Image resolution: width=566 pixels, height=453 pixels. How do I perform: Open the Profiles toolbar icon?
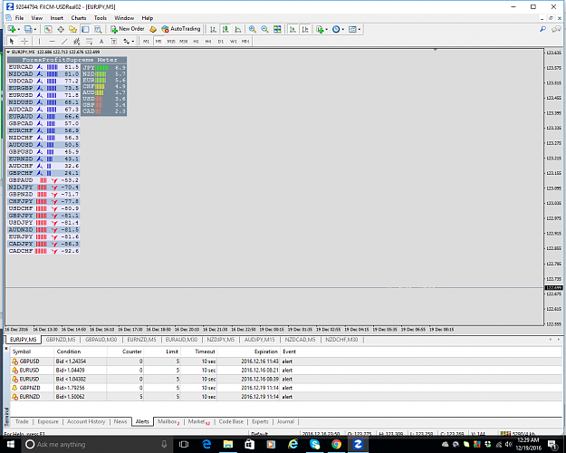[x=28, y=29]
